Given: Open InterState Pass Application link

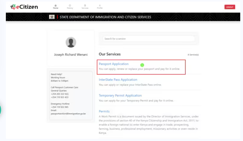Looking at the screenshot, I should pyautogui.click(x=118, y=80).
